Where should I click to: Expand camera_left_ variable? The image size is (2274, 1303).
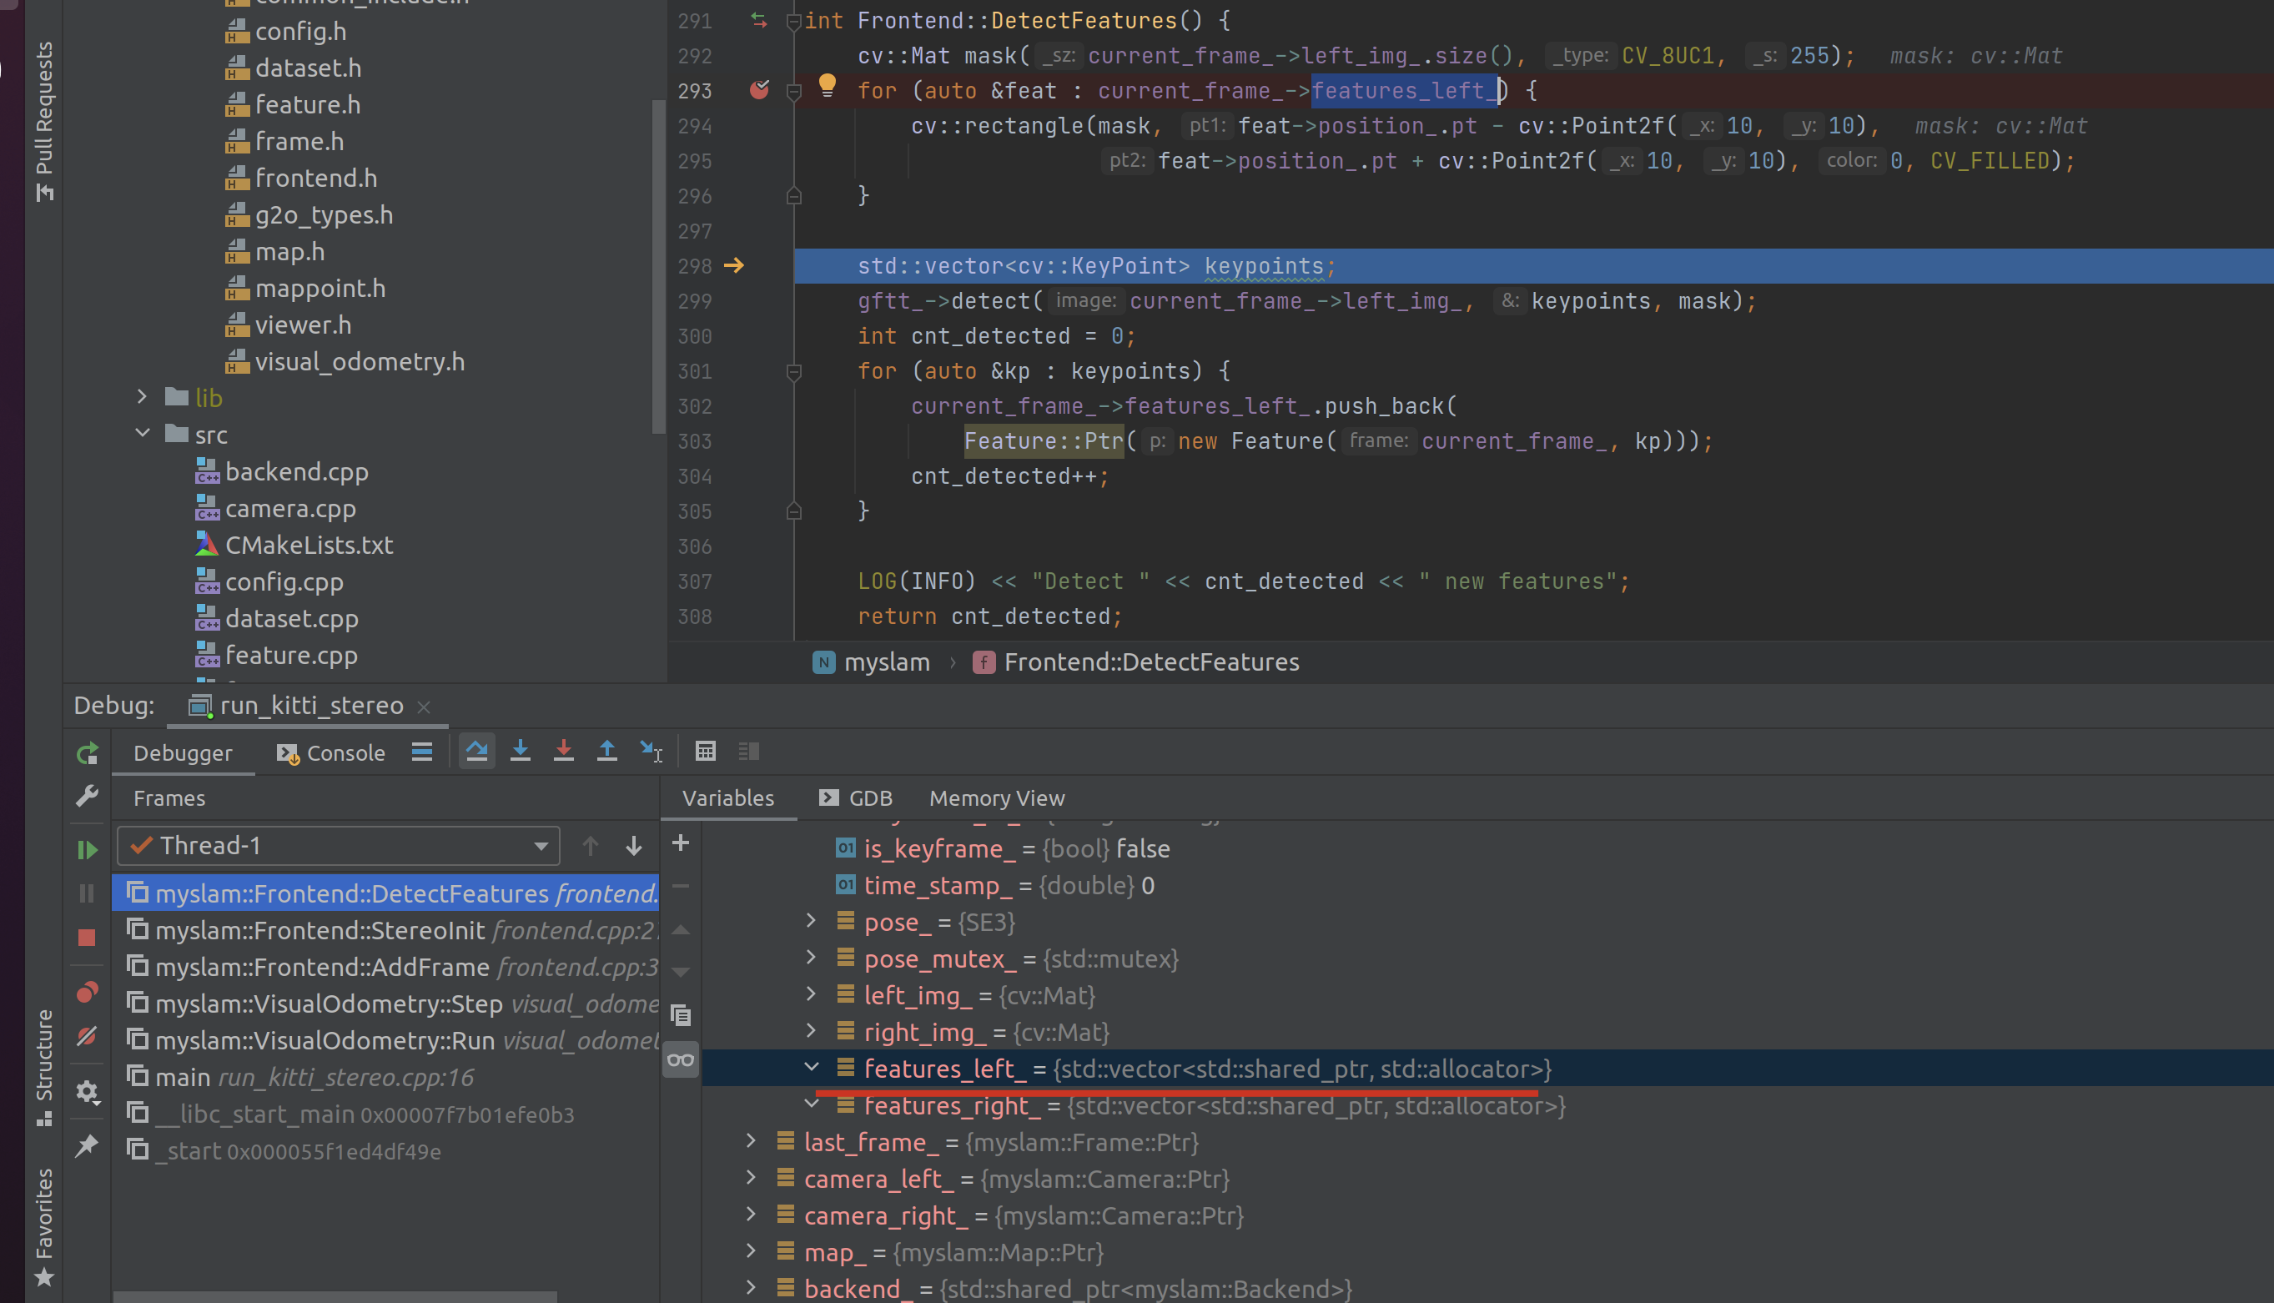coord(751,1178)
